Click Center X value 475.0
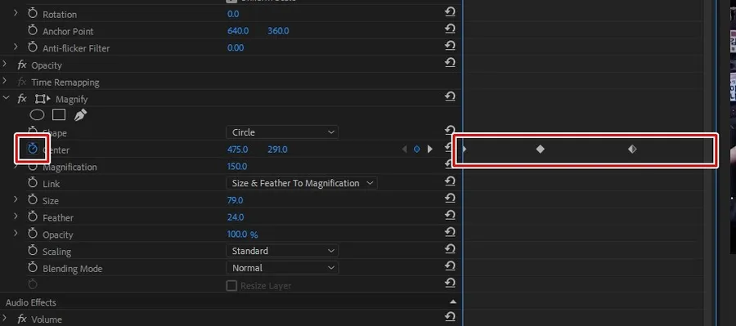Viewport: 736px width, 326px height. [x=237, y=150]
